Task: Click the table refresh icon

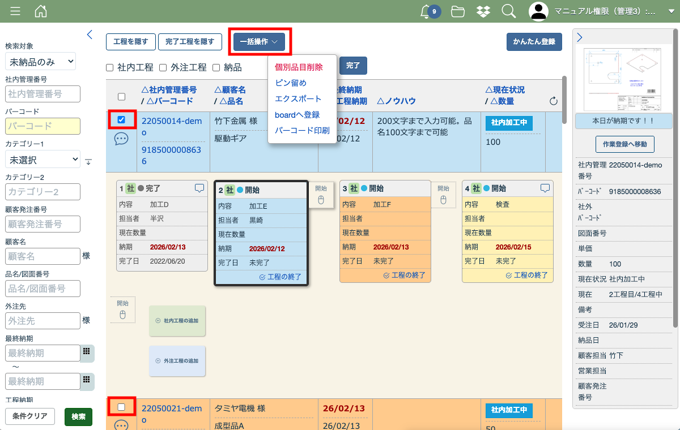Action: click(x=554, y=101)
